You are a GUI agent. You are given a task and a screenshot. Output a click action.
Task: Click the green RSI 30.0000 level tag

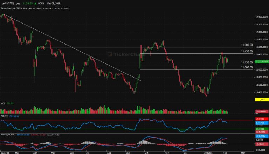pyautogui.click(x=261, y=128)
